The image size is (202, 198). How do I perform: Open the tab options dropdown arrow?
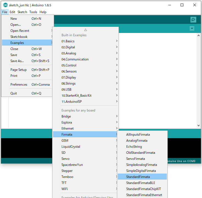(192, 28)
